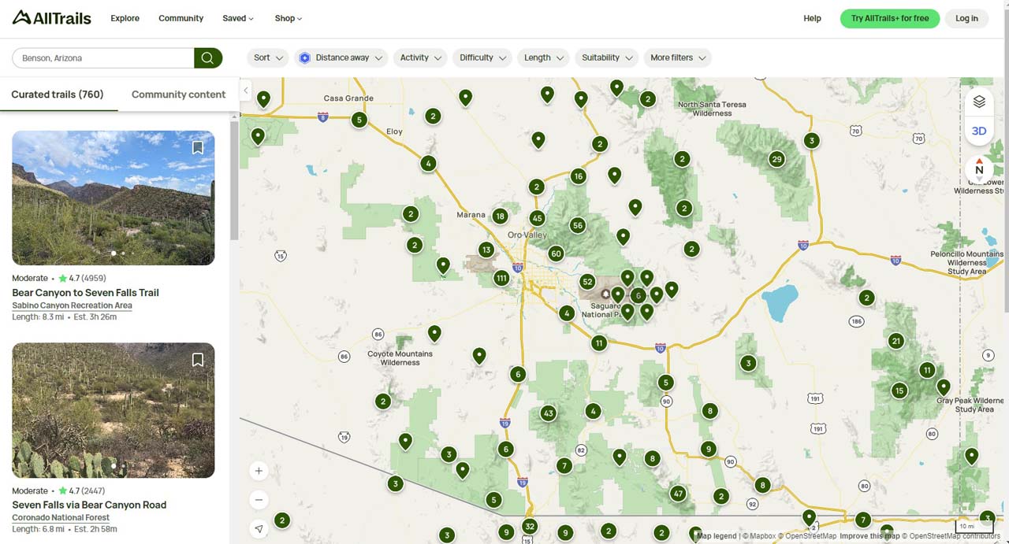This screenshot has width=1009, height=544.
Task: Click the Distance away shield icon
Action: [305, 57]
